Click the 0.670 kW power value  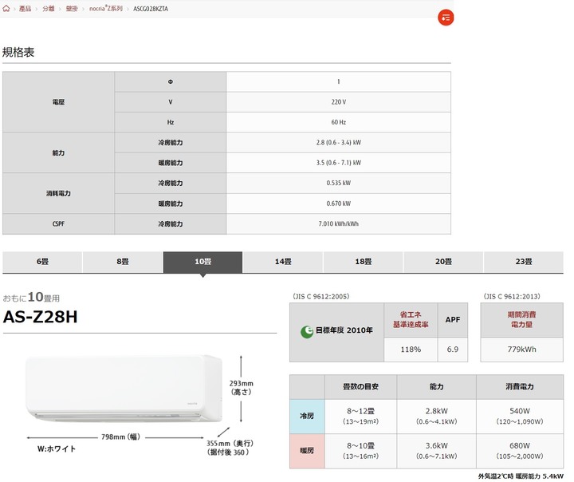pyautogui.click(x=338, y=203)
